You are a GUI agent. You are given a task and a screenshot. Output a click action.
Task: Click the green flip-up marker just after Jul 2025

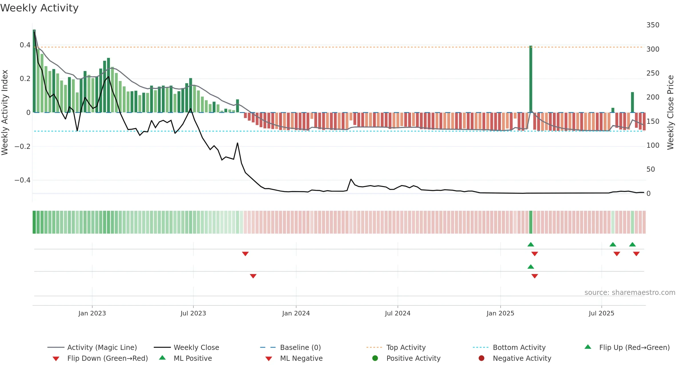(x=613, y=244)
